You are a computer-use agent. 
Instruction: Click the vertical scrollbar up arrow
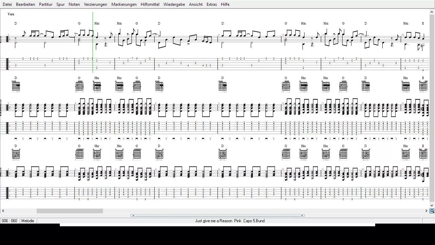[x=432, y=12]
